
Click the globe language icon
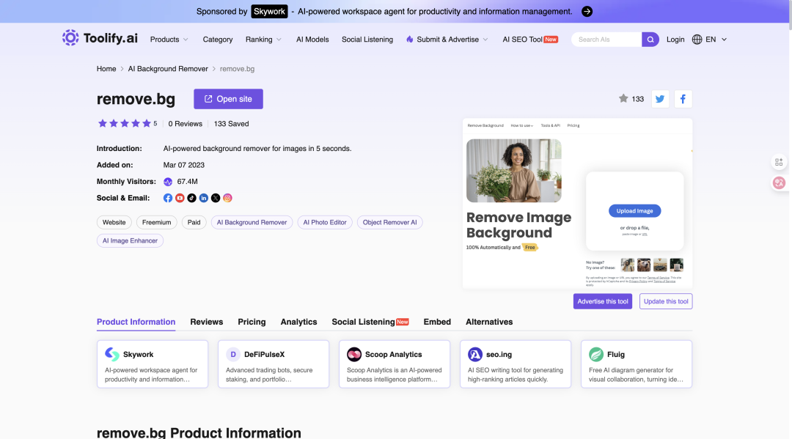(x=697, y=40)
